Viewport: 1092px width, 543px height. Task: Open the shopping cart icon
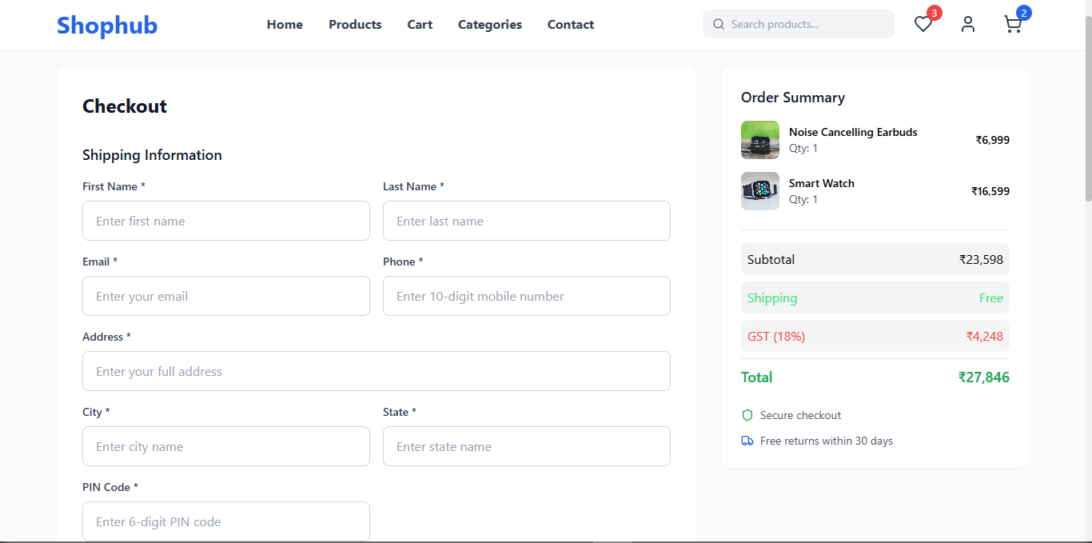pos(1013,24)
